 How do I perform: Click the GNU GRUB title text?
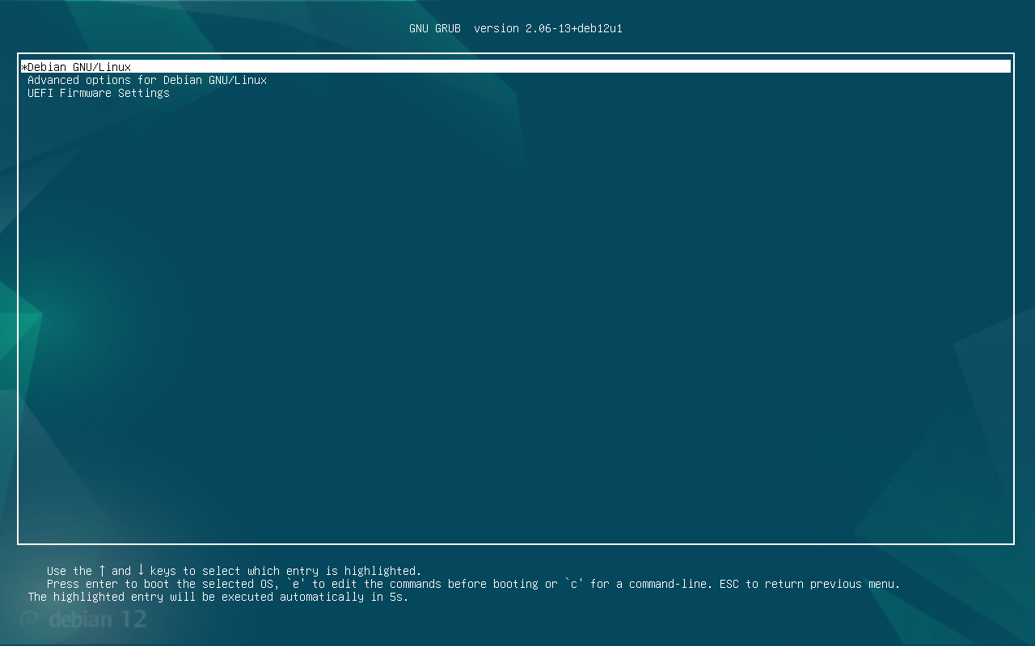(x=434, y=28)
